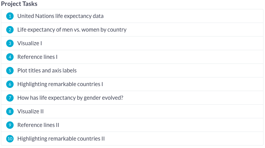Viewport: 265px width, 148px height.
Task: Click the number 8 task badge
Action: 10,111
